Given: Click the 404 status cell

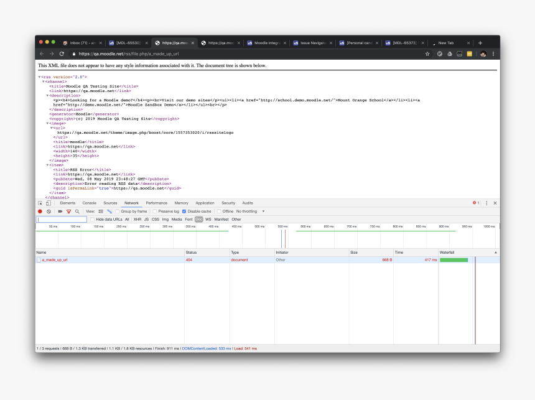Looking at the screenshot, I should point(189,260).
